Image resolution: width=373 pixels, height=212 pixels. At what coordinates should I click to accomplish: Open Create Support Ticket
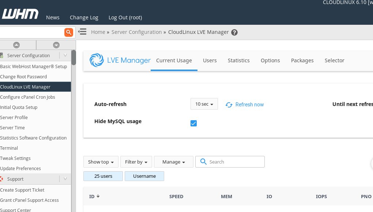pos(22,190)
